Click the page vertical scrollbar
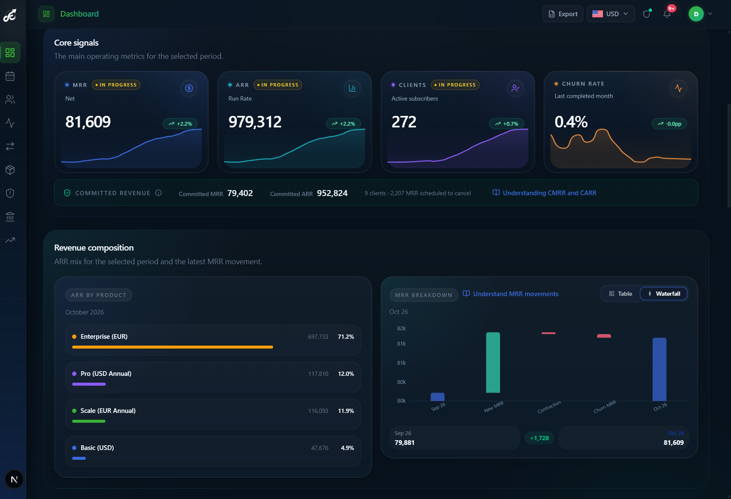This screenshot has height=499, width=731. pyautogui.click(x=728, y=156)
